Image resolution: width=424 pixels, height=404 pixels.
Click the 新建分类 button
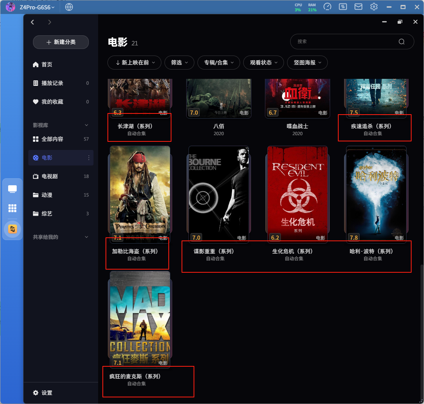coord(61,42)
